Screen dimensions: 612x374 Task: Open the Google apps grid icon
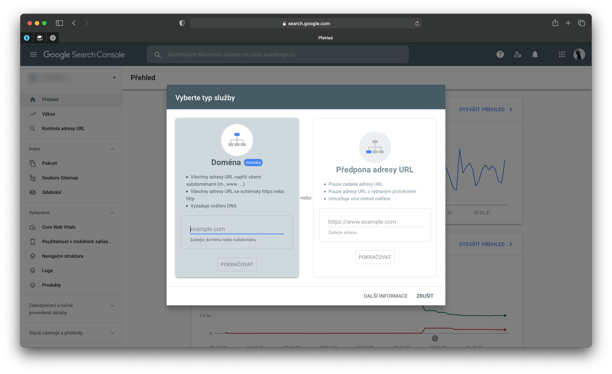562,54
